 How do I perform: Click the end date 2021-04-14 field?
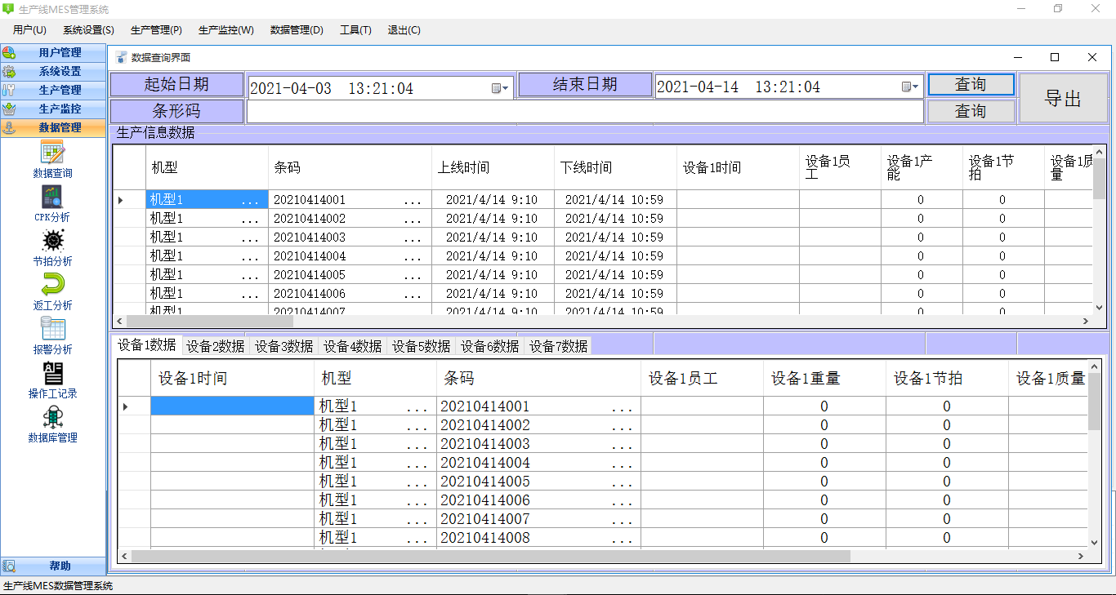[789, 87]
